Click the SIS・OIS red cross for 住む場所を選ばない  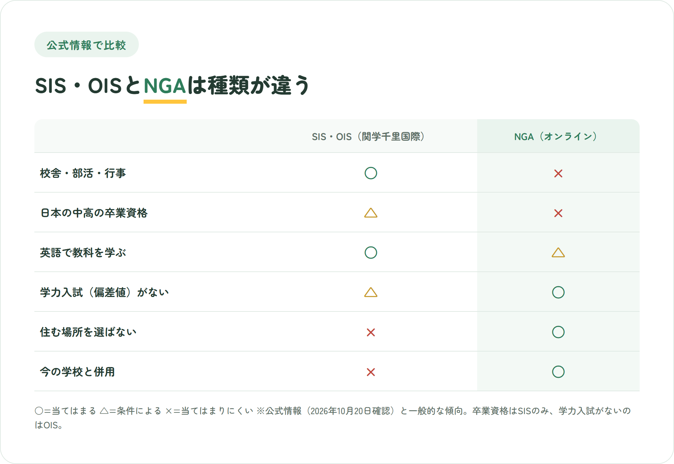pos(371,332)
